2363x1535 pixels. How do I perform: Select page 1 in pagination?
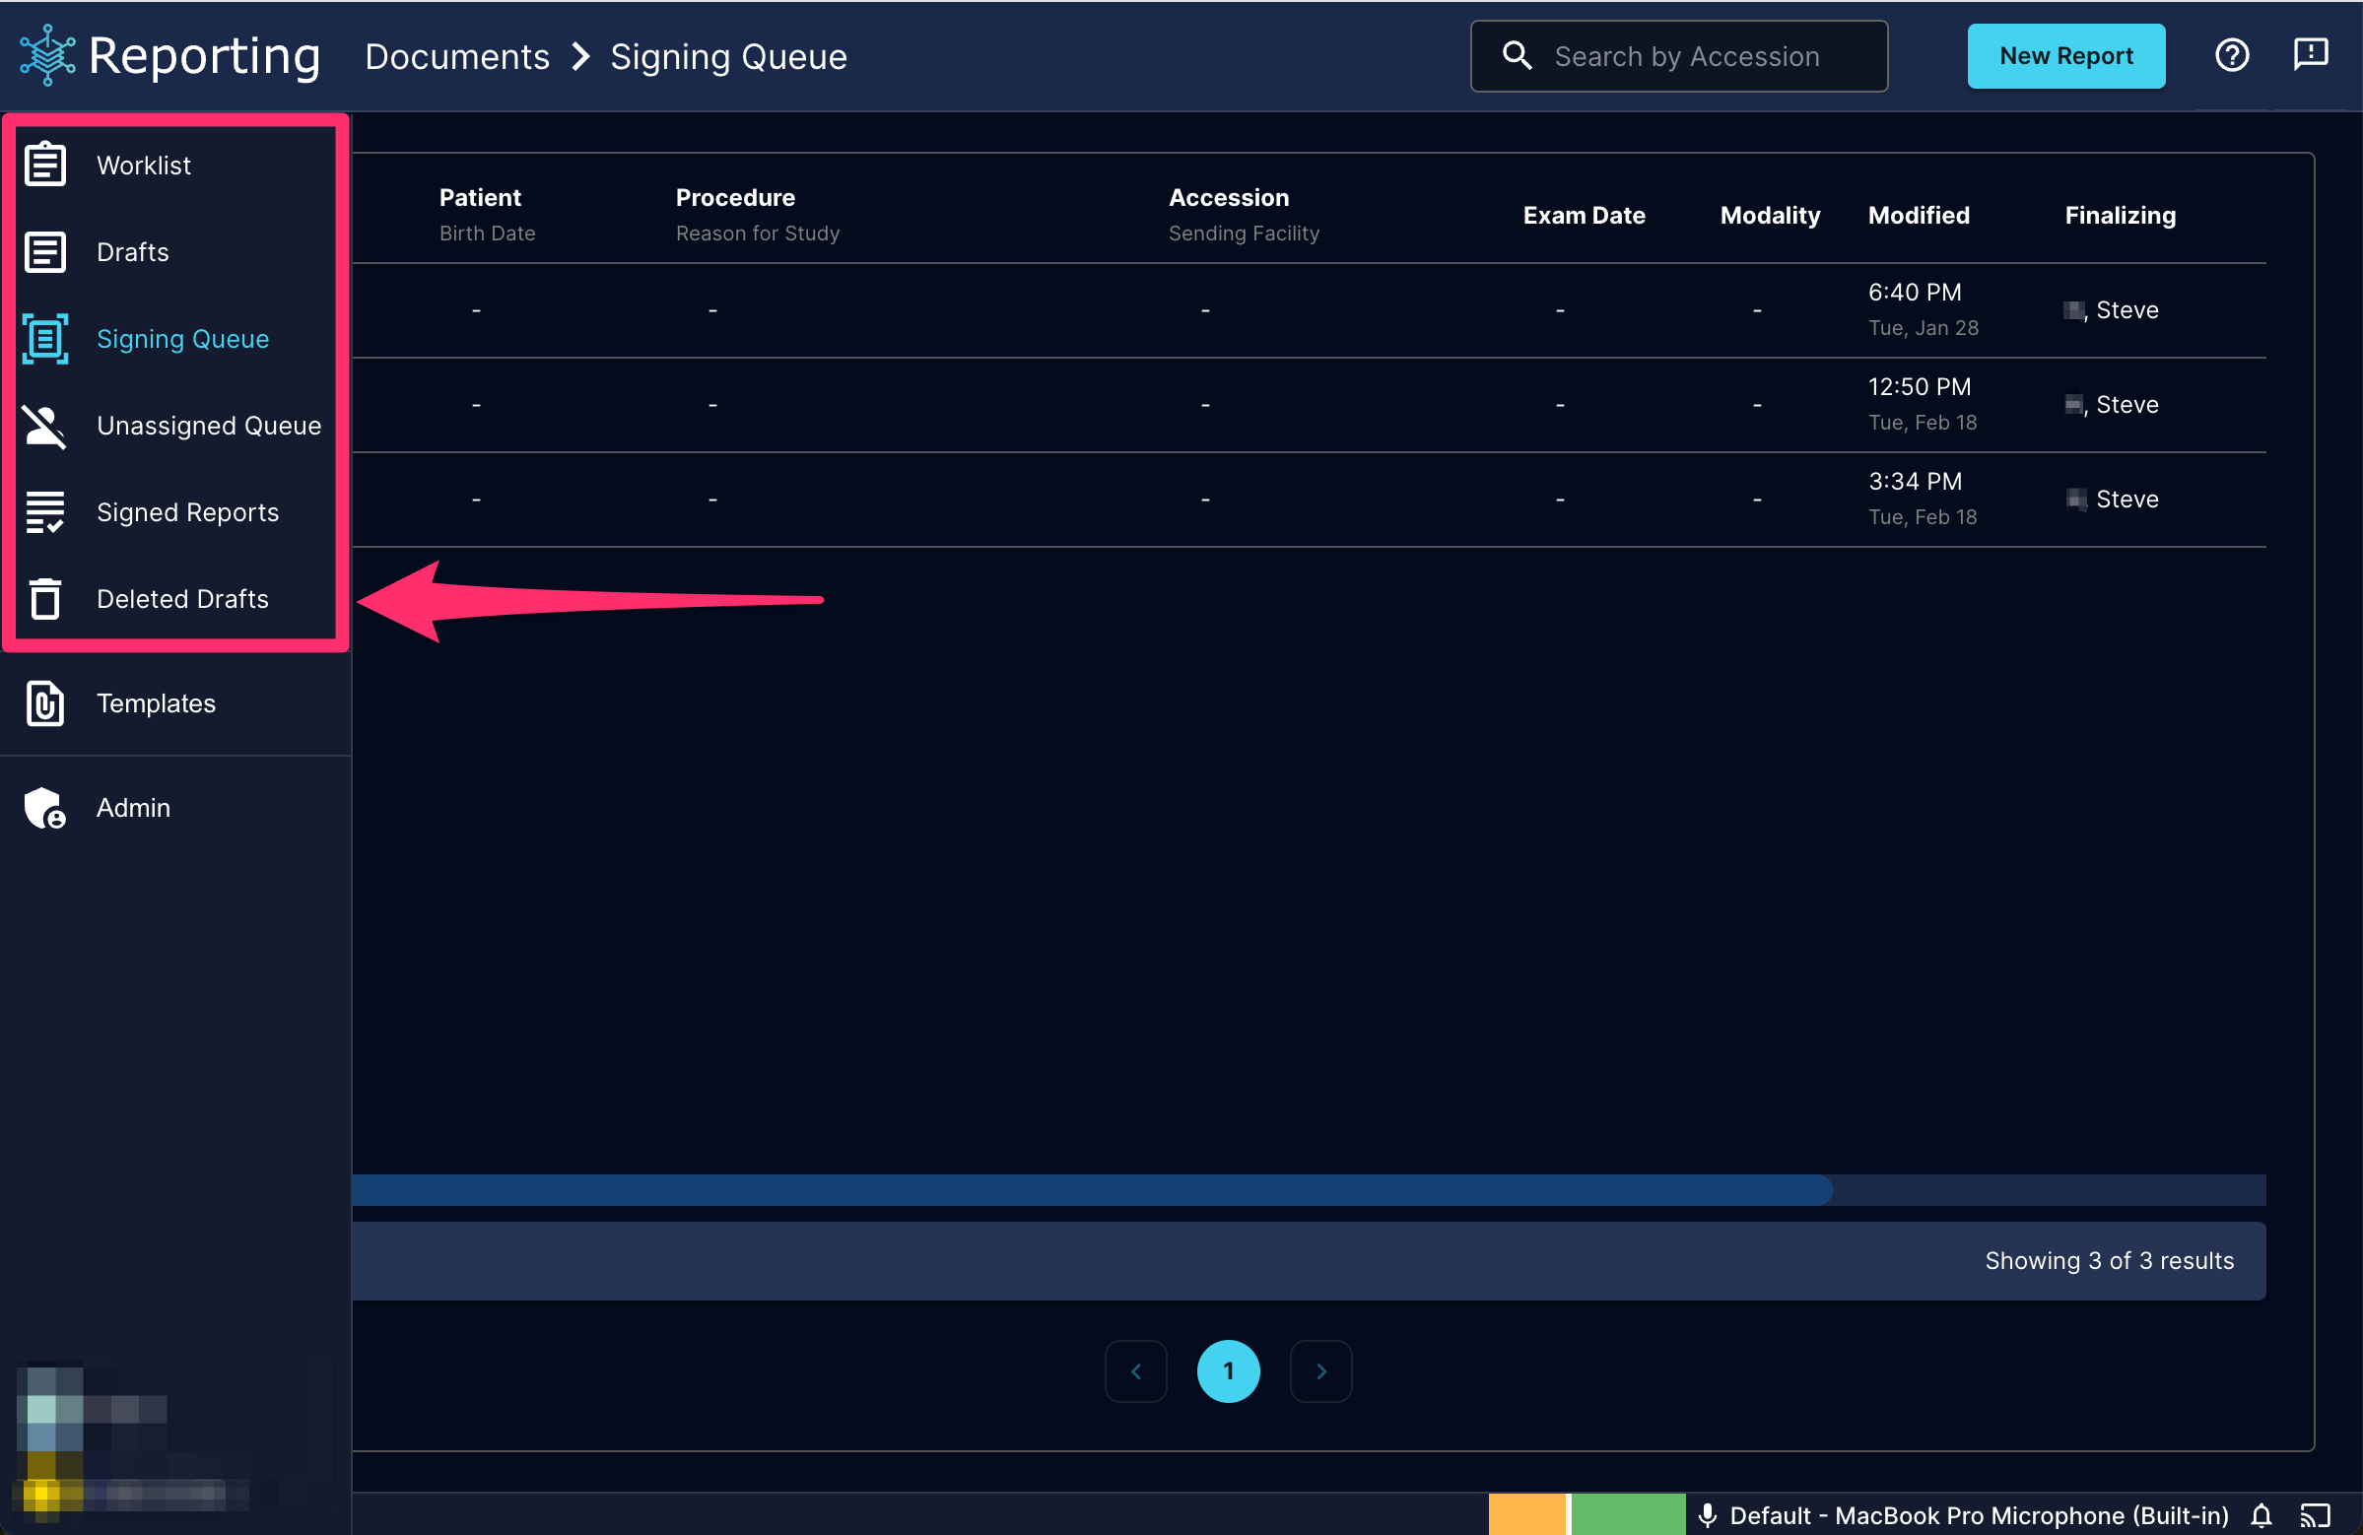coord(1228,1371)
